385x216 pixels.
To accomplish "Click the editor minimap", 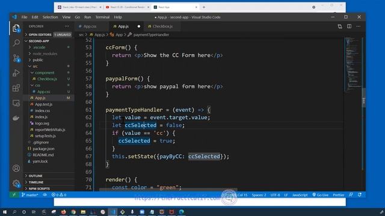I will (353, 64).
